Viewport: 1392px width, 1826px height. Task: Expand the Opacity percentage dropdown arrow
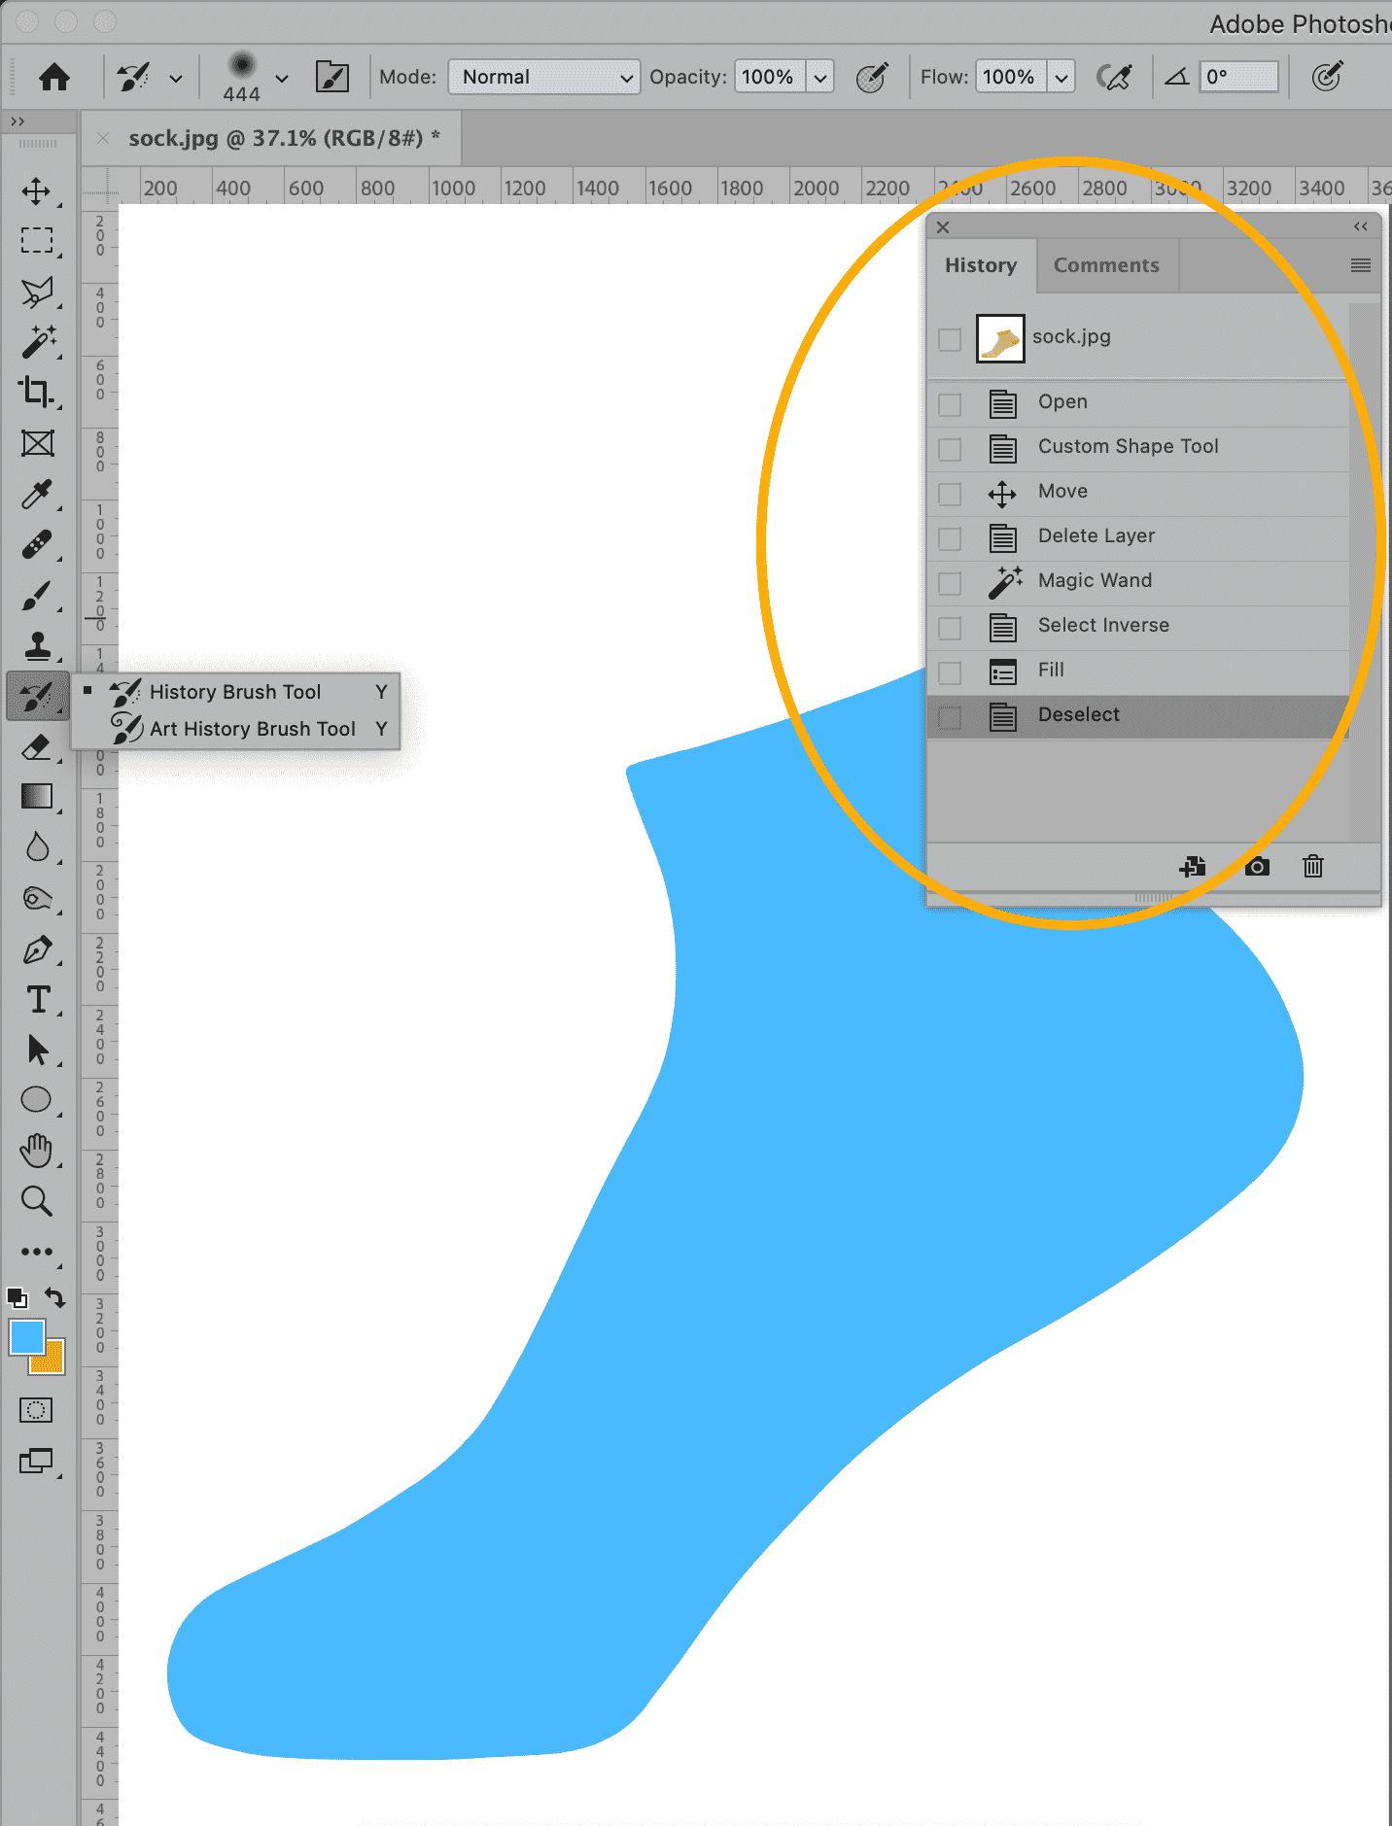(820, 77)
